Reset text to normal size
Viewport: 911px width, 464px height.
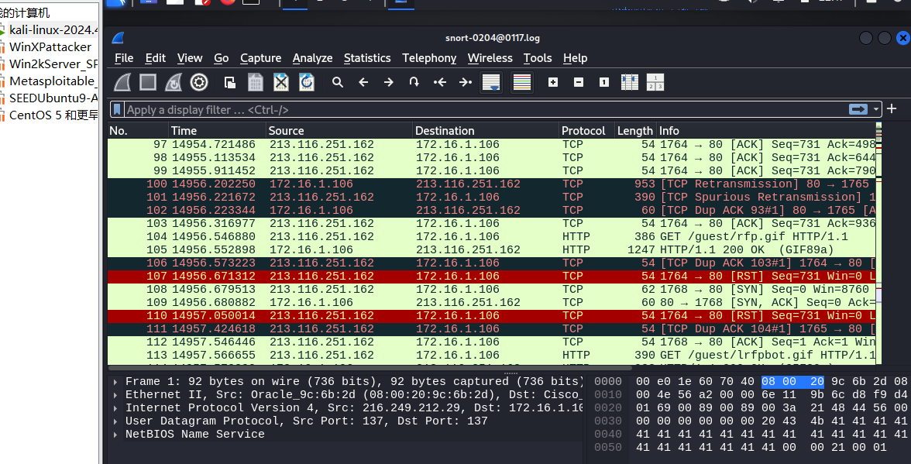(604, 82)
